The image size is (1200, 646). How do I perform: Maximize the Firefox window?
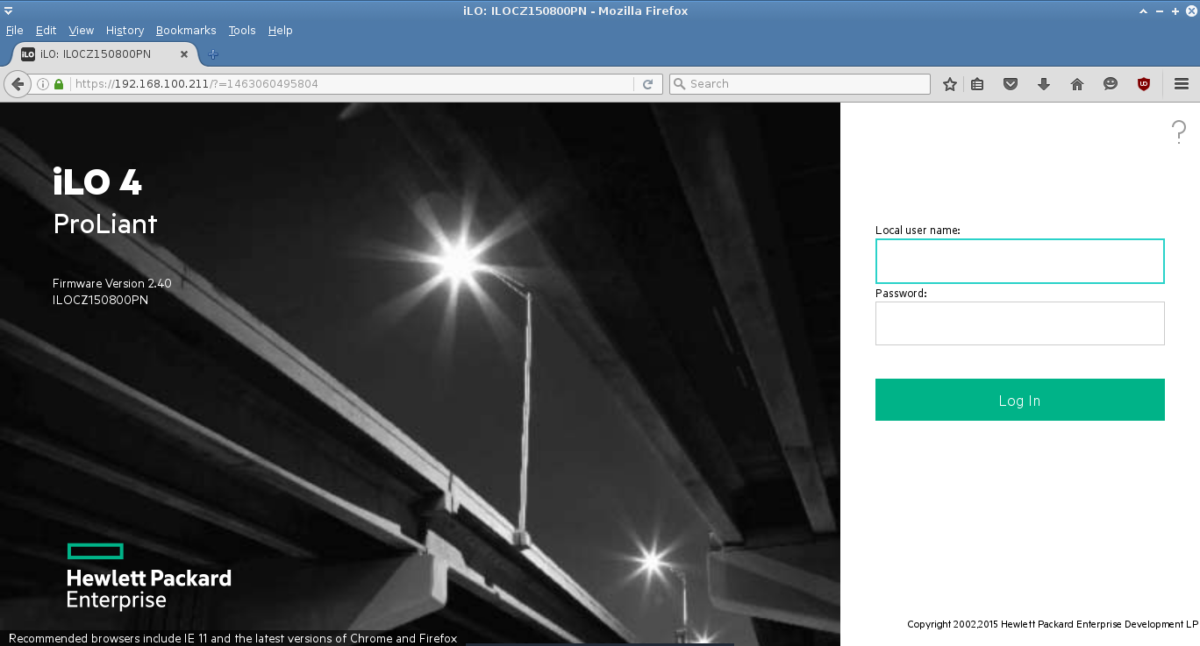(x=1175, y=11)
